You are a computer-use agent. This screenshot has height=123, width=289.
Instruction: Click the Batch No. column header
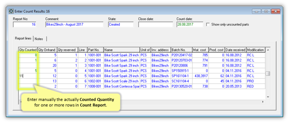point(182,50)
